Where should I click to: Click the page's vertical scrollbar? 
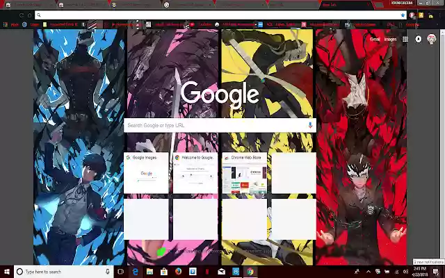[443, 147]
